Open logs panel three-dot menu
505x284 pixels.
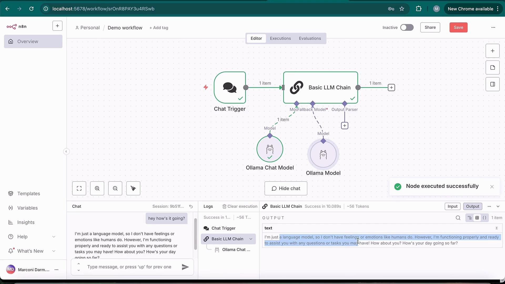click(489, 206)
